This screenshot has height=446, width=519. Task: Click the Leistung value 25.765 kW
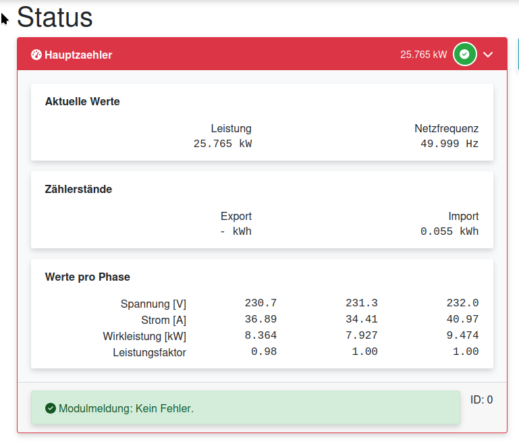pyautogui.click(x=222, y=144)
